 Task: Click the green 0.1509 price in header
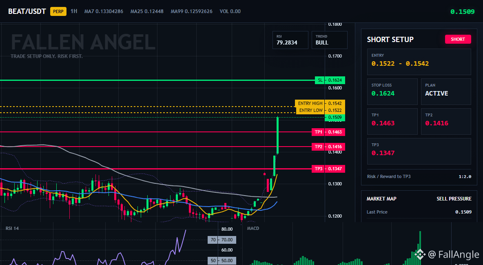[462, 12]
